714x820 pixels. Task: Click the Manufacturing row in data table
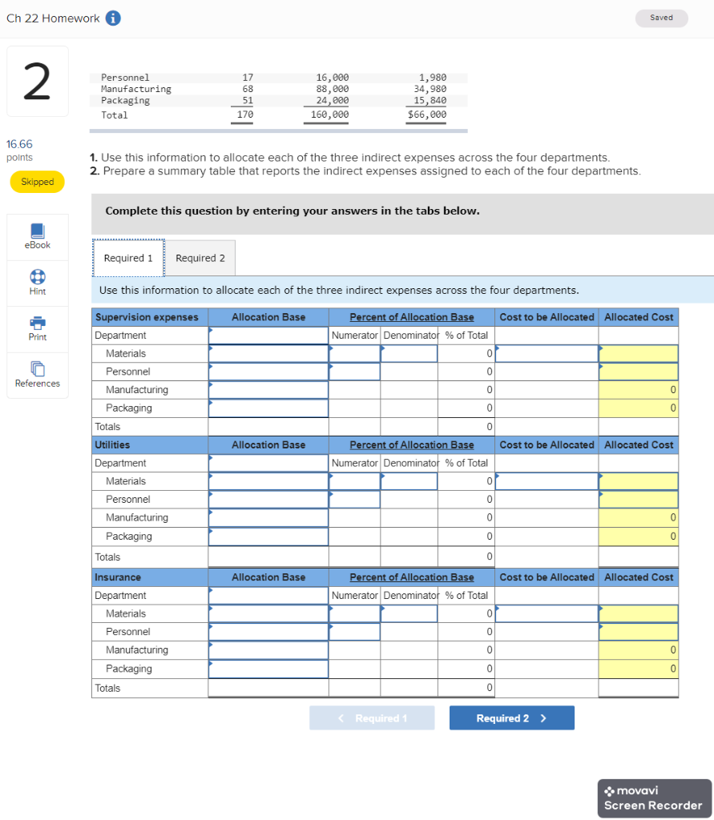coord(279,89)
